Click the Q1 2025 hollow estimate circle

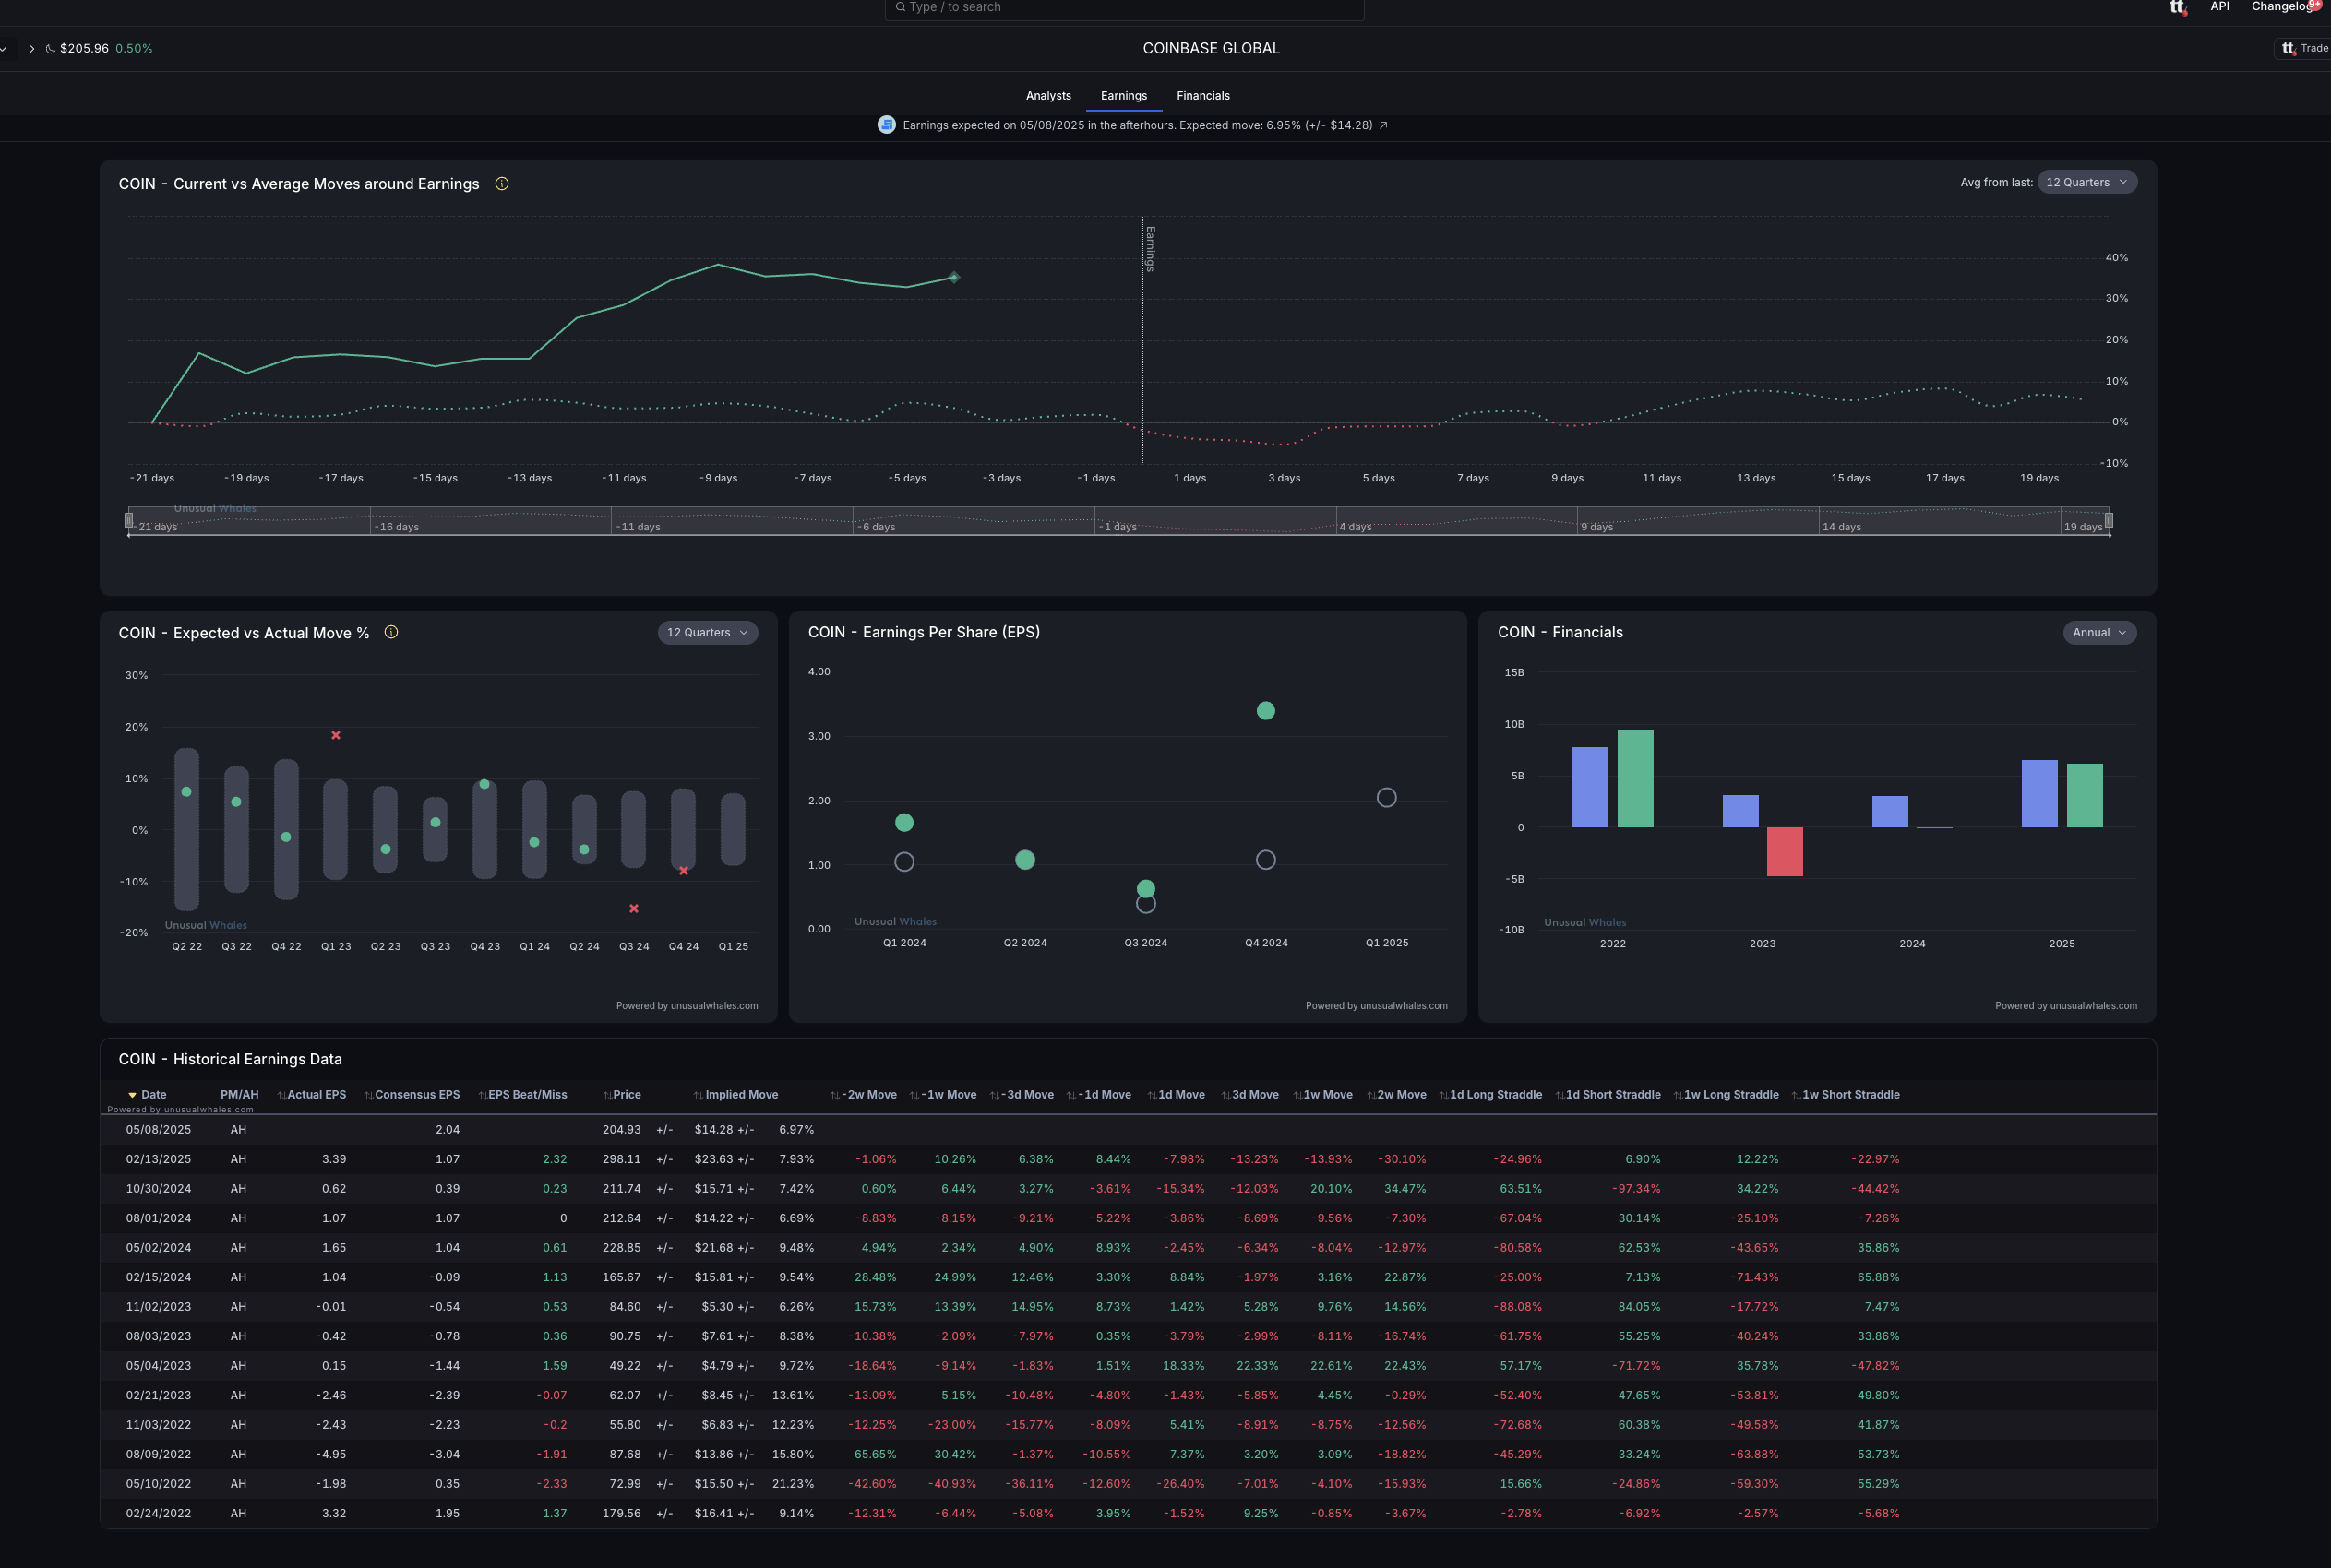(x=1387, y=798)
